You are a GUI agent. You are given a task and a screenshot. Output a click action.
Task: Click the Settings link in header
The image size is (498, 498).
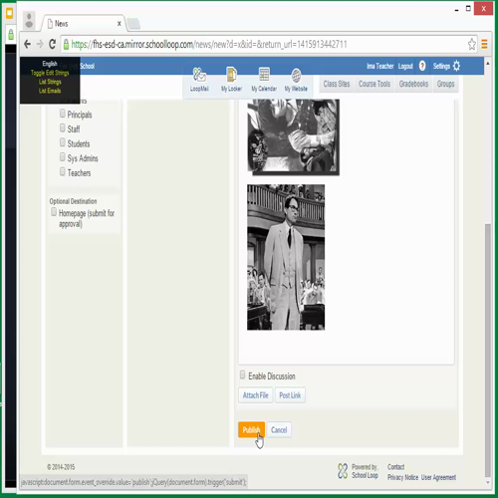(441, 66)
